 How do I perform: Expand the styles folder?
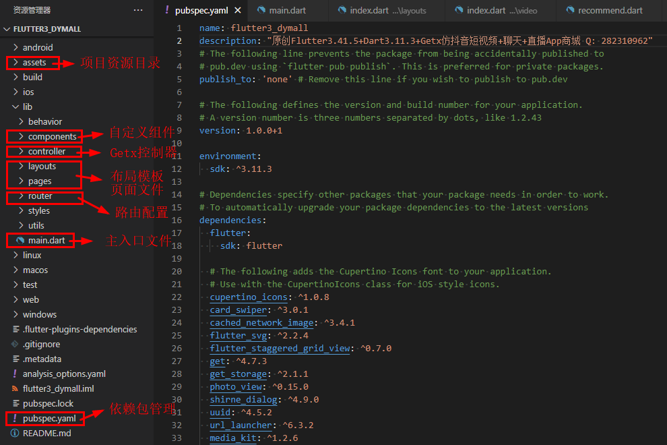[x=22, y=210]
